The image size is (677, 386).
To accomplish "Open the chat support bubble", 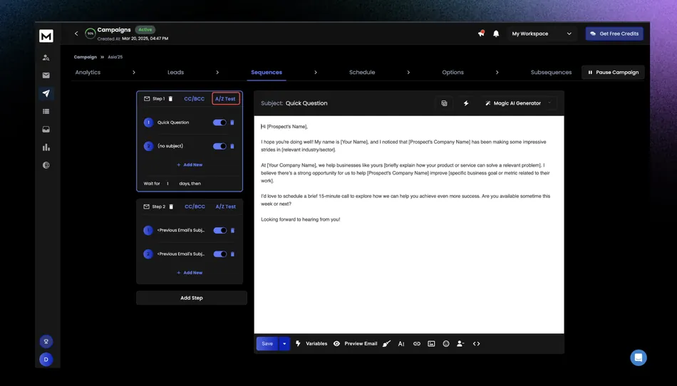I will pyautogui.click(x=638, y=358).
